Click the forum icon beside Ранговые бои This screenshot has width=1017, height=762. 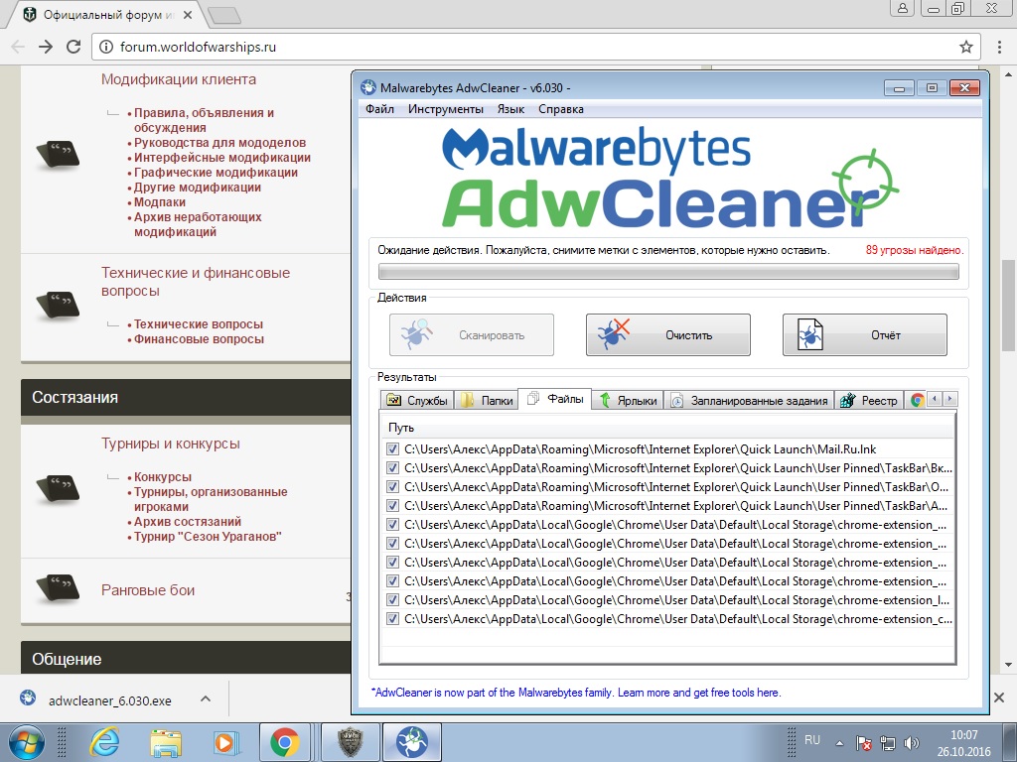tap(58, 587)
